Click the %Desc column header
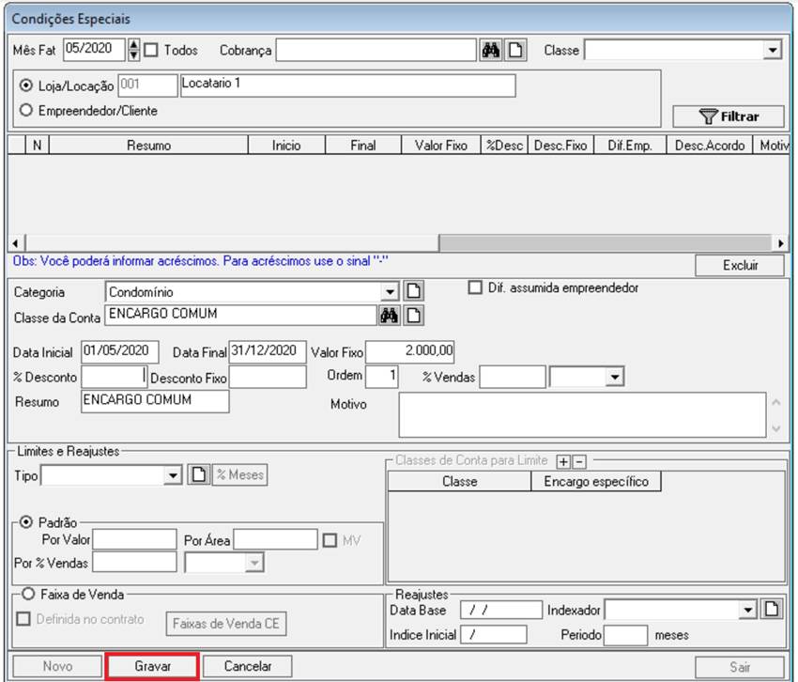The height and width of the screenshot is (682, 798). [x=504, y=146]
